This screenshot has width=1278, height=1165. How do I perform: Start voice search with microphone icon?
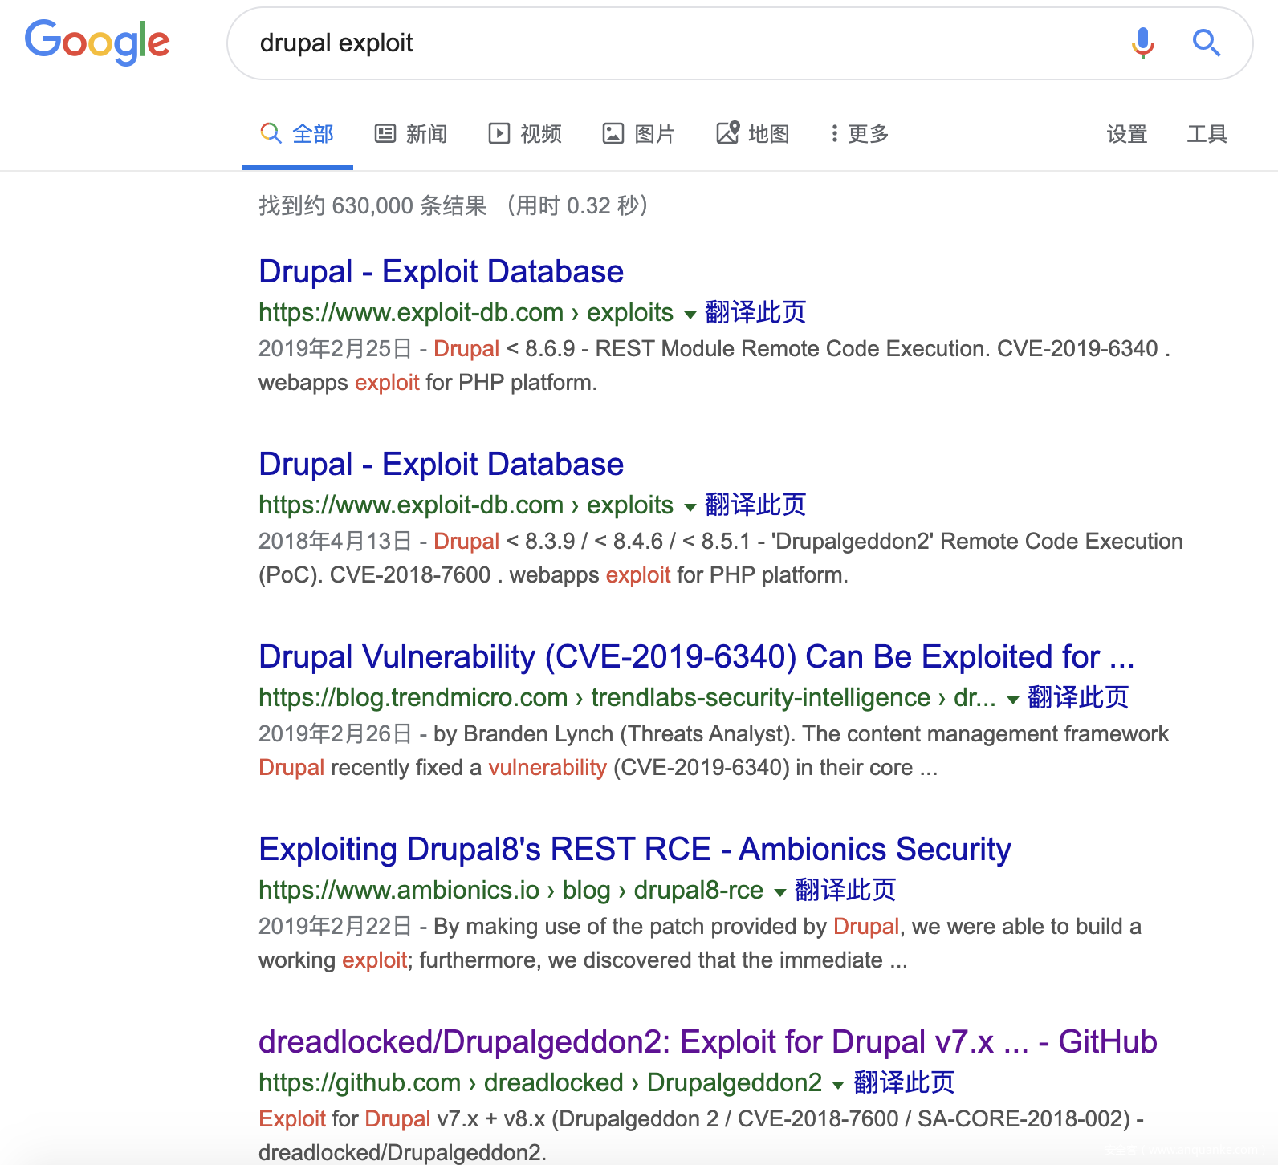(x=1142, y=43)
